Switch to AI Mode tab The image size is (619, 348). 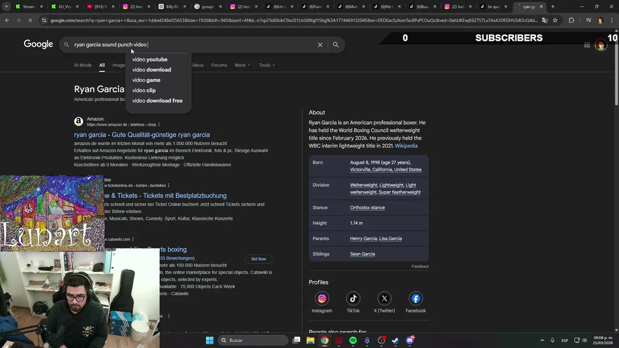pyautogui.click(x=83, y=65)
